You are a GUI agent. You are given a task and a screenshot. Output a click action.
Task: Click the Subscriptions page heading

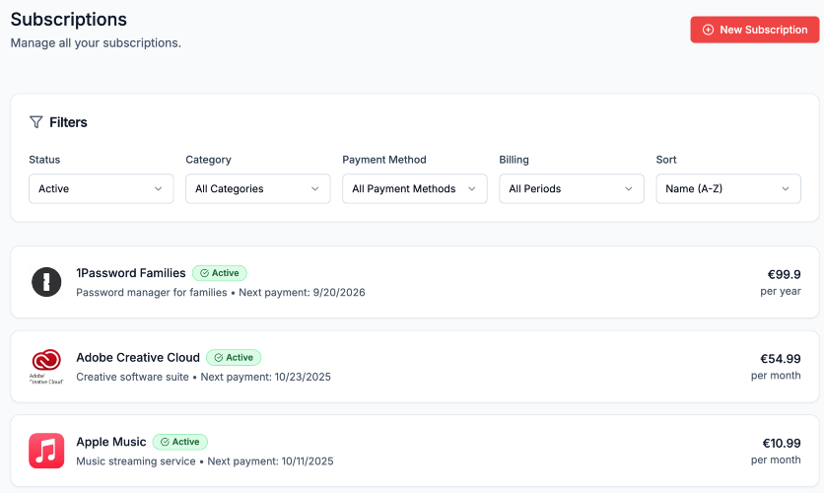point(69,20)
